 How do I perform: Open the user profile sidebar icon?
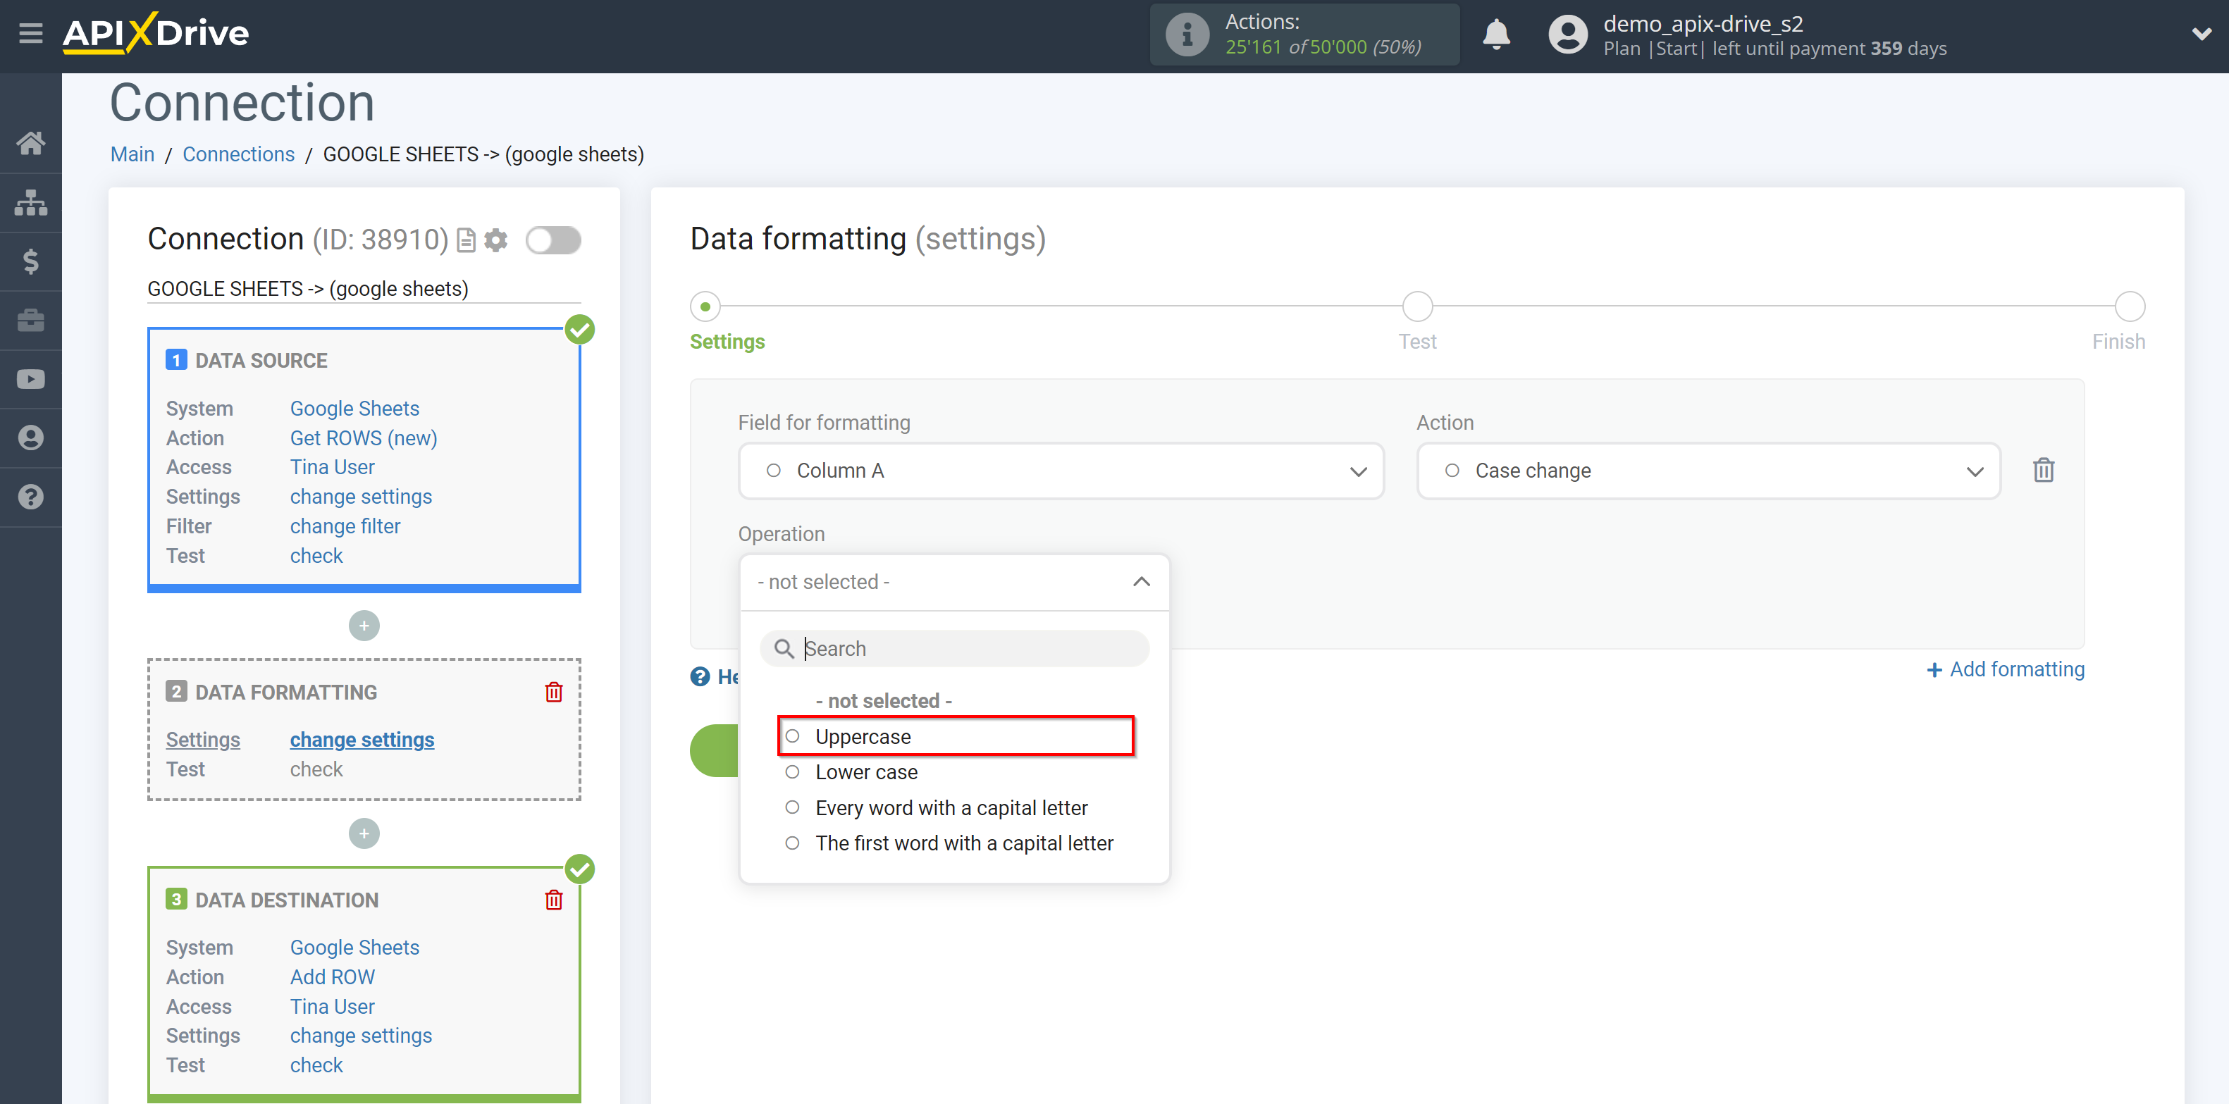(x=31, y=438)
